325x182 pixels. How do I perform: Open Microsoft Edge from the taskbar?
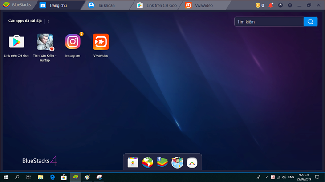click(52, 177)
